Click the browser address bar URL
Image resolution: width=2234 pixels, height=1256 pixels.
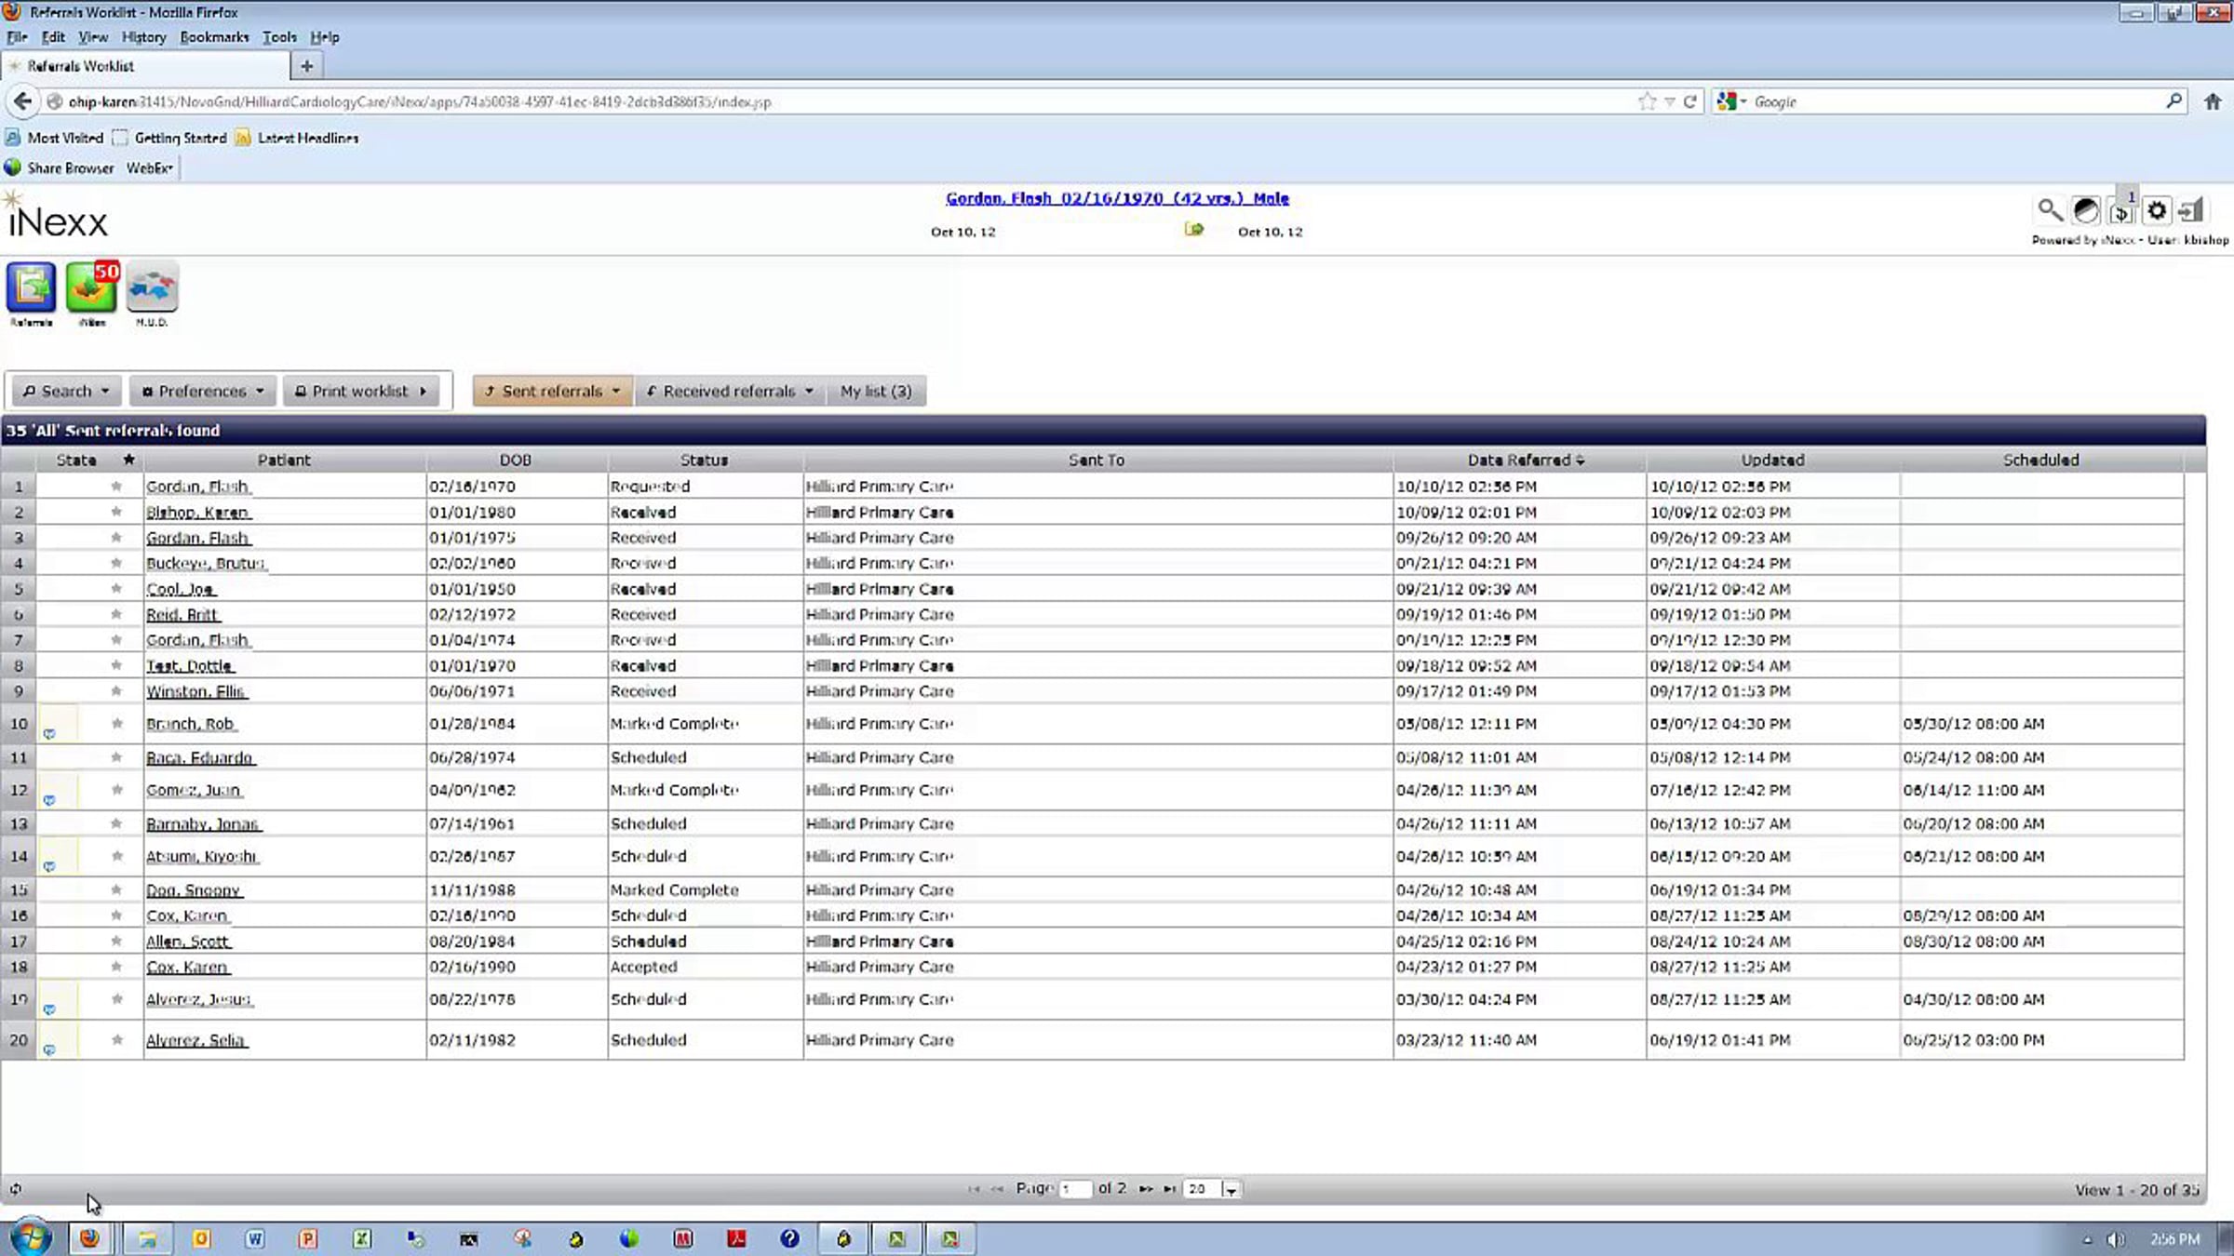pos(420,101)
